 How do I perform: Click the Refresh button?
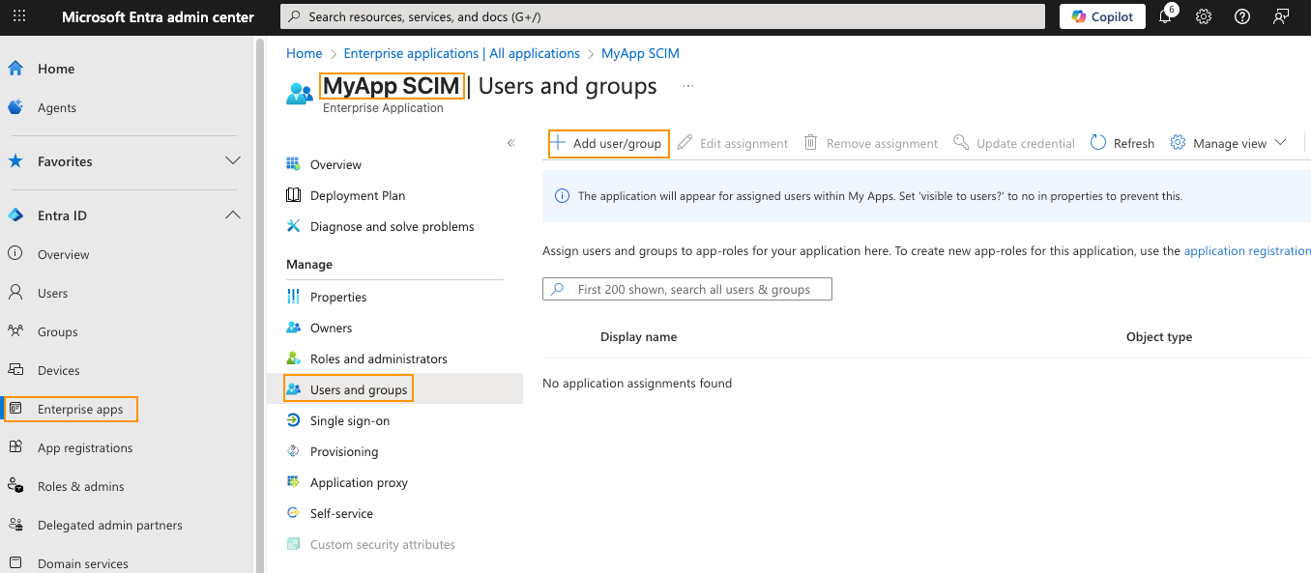tap(1122, 143)
